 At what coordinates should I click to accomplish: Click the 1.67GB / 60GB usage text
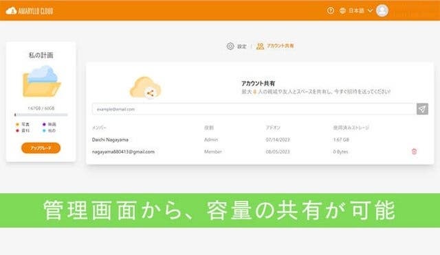[x=41, y=108]
